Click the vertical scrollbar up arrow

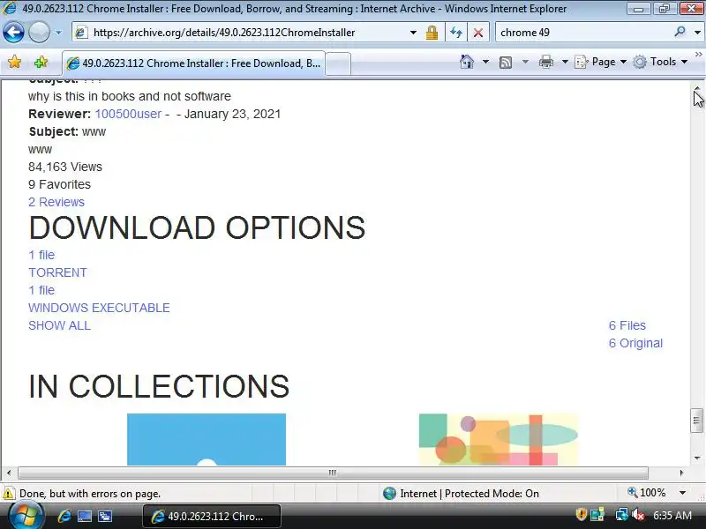[x=697, y=89]
